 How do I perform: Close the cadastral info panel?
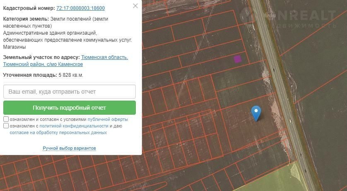135,6
